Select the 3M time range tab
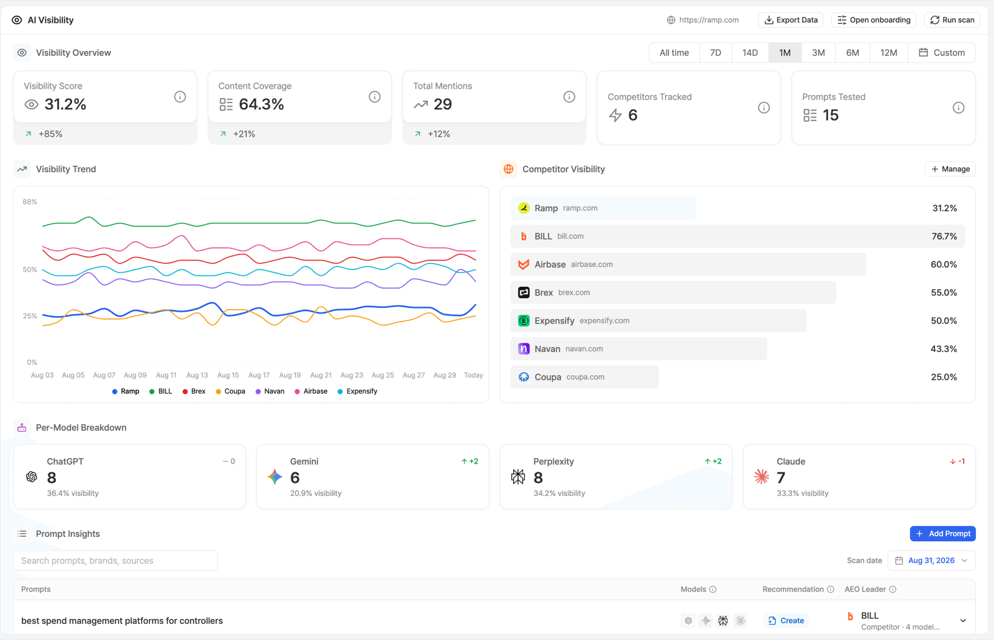Viewport: 994px width, 640px height. tap(818, 53)
